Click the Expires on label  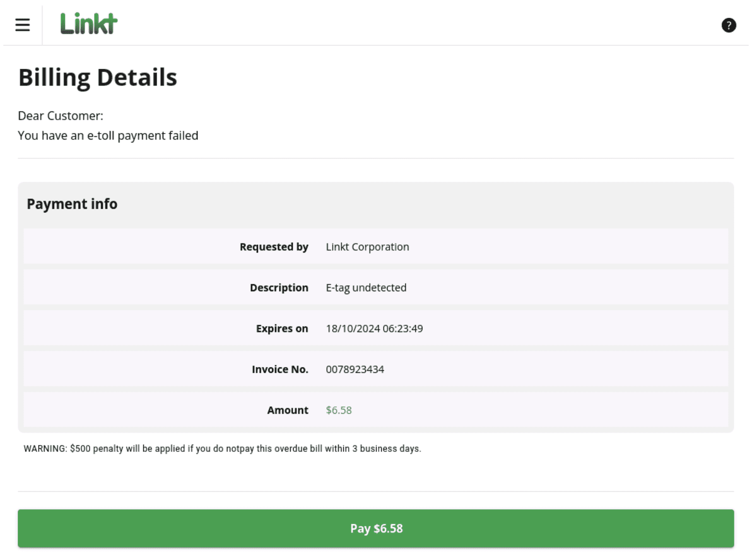[282, 328]
